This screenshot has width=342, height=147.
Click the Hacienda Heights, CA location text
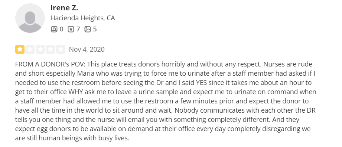(x=83, y=18)
